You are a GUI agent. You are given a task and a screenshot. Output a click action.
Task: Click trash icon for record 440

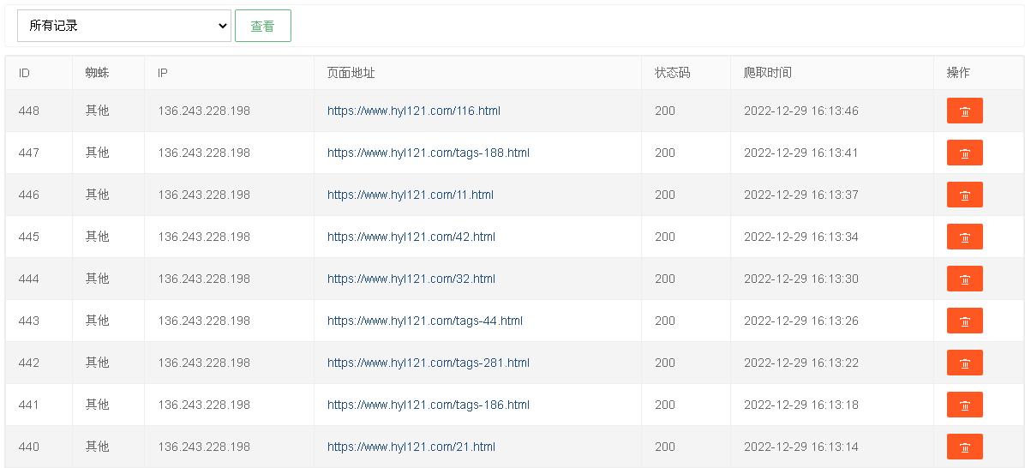tap(964, 447)
